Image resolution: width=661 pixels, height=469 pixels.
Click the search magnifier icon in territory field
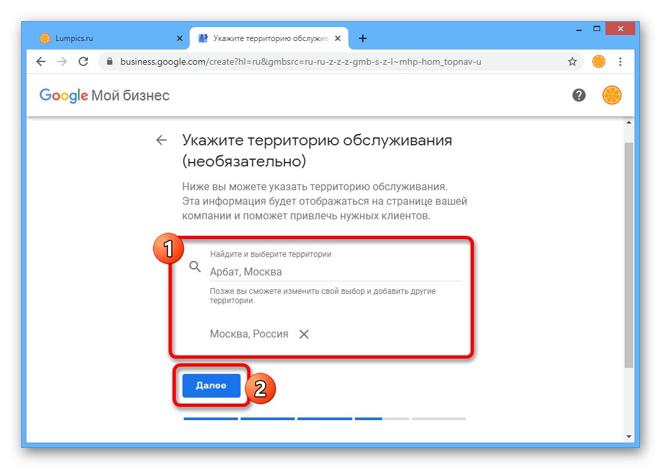coord(194,266)
